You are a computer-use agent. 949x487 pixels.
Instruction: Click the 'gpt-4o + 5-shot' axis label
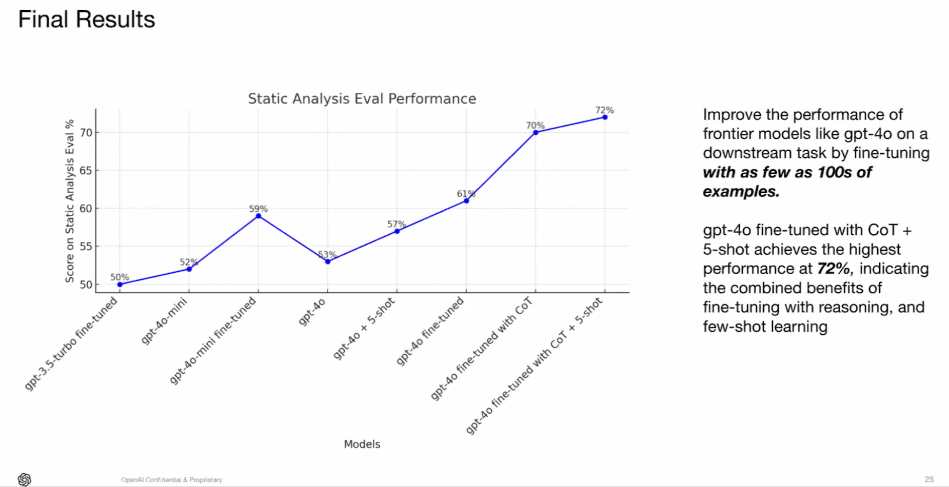364,328
